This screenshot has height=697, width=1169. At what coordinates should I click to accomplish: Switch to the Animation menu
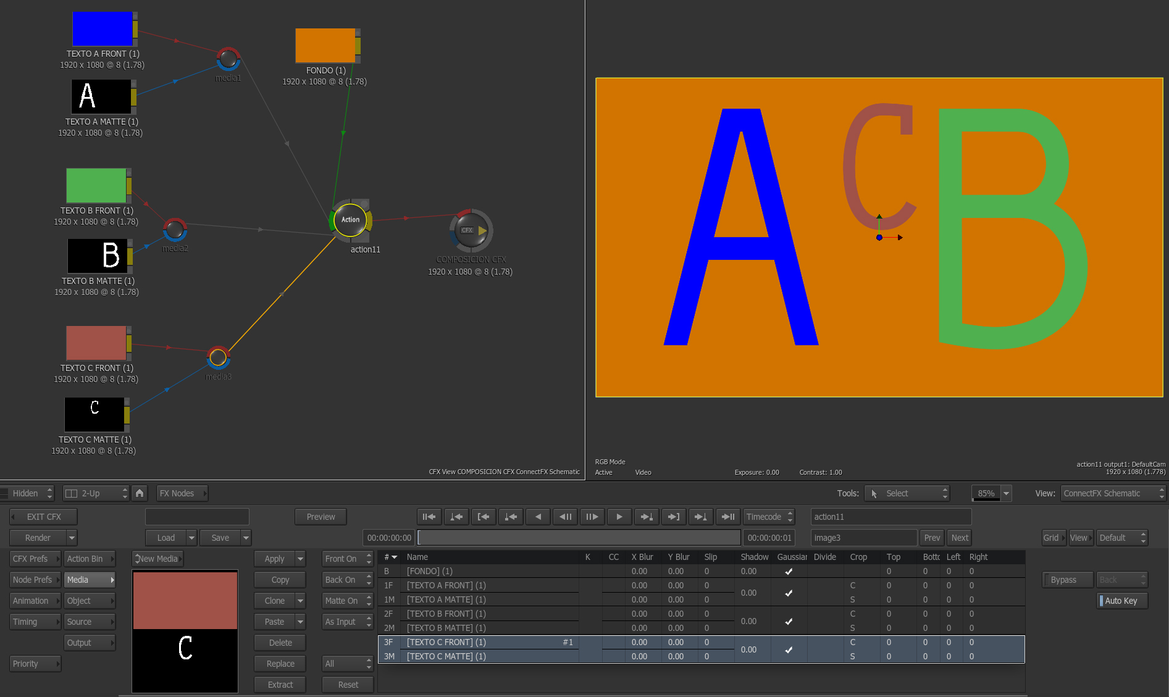pos(35,601)
